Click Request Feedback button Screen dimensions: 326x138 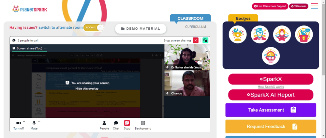pyautogui.click(x=271, y=126)
